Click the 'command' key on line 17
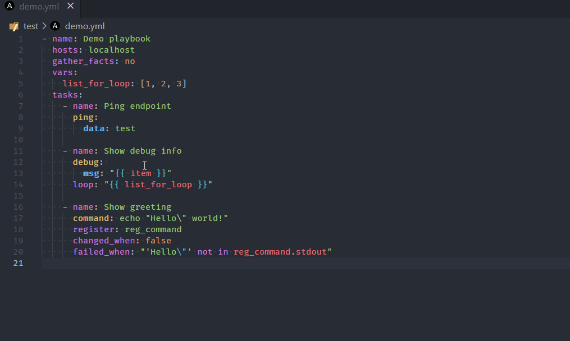The height and width of the screenshot is (341, 570). (91, 218)
